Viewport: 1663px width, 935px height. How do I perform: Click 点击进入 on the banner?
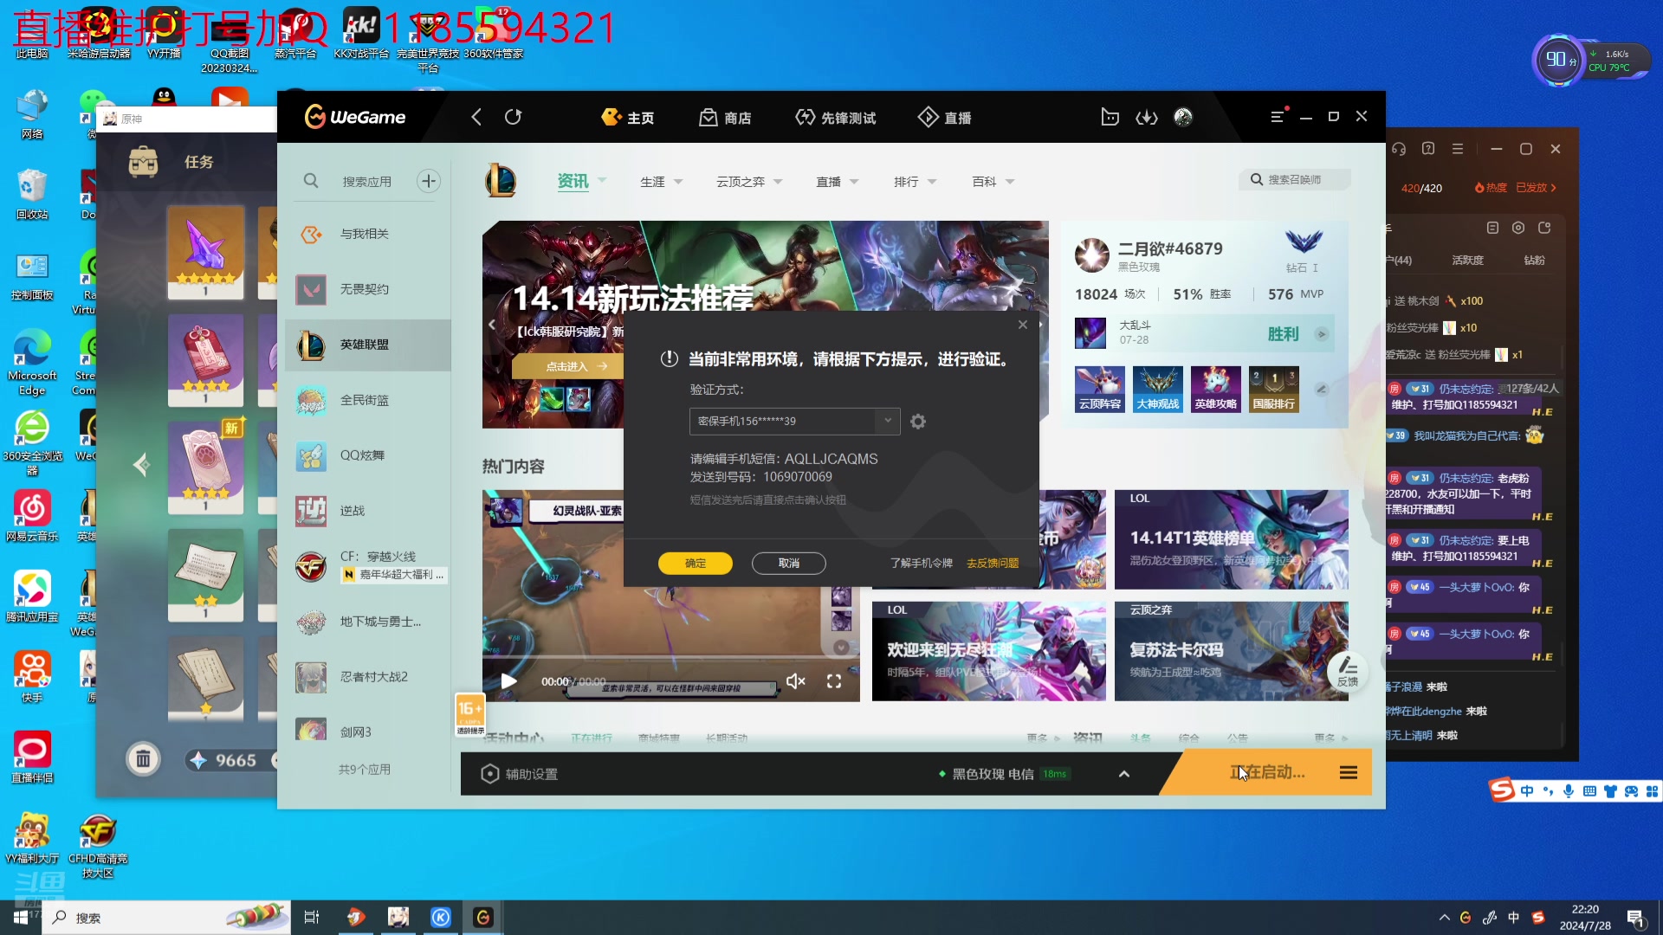pos(567,366)
